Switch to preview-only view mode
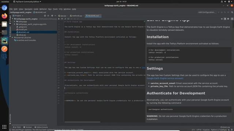 click(x=228, y=19)
